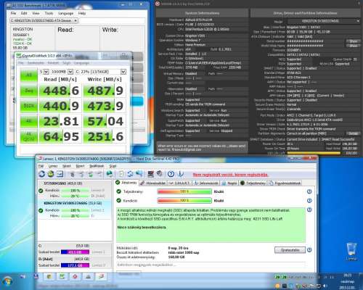This screenshot has width=363, height=290.
Task: Click D: [Adat] free space bar 177.1 GB
Action: (x=75, y=265)
